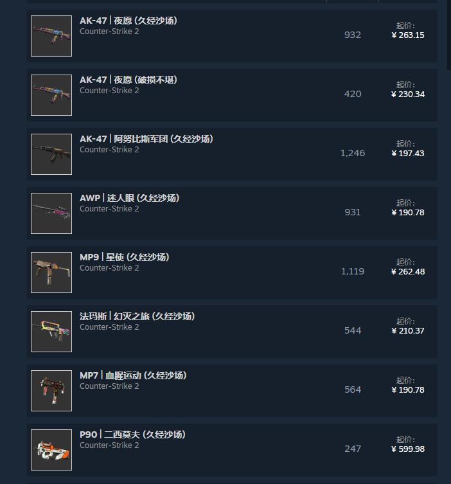Viewport: 451px width, 484px height.
Task: Open AK-47 | 夜愿 (破损不堪) listing link
Action: [x=128, y=80]
